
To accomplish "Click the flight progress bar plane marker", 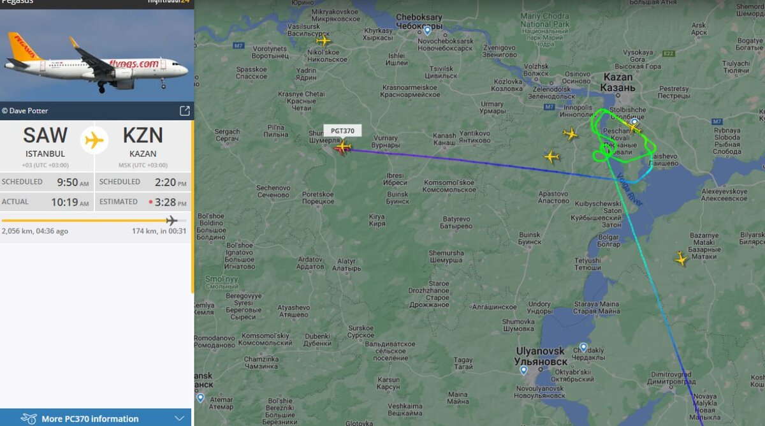I will click(x=171, y=221).
